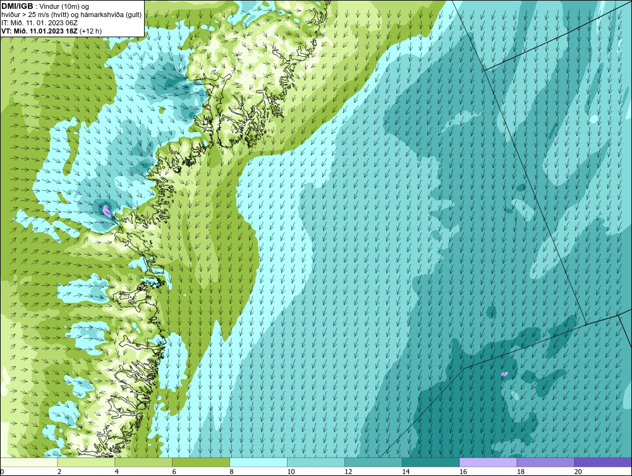Click the 12–14 m/s teal legend swatch

click(374, 462)
